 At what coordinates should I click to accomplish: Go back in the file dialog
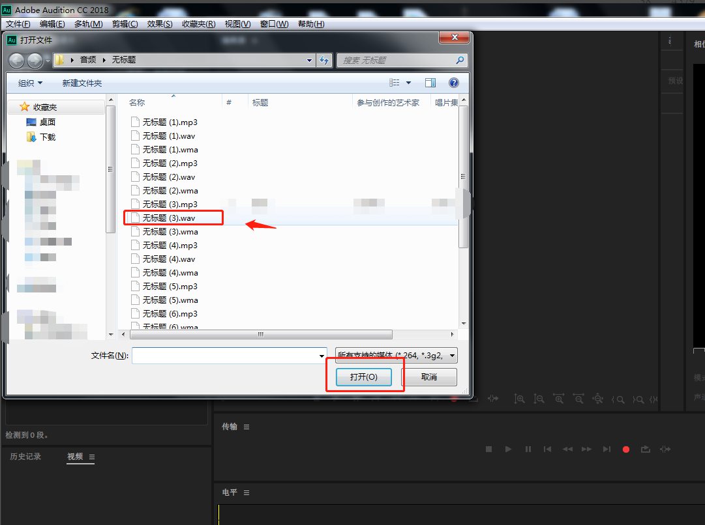click(17, 60)
